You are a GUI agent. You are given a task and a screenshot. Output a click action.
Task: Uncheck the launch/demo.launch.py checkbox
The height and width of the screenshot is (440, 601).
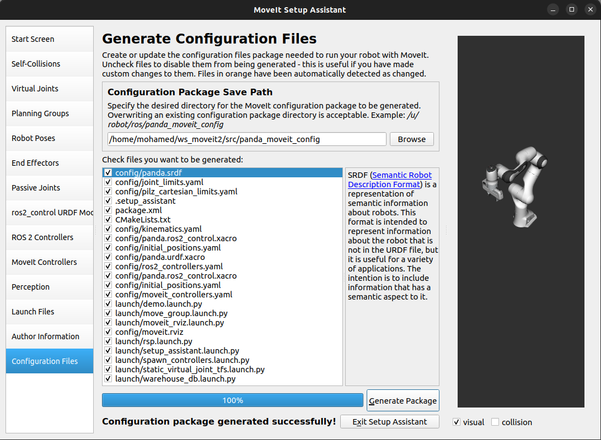[x=108, y=304]
